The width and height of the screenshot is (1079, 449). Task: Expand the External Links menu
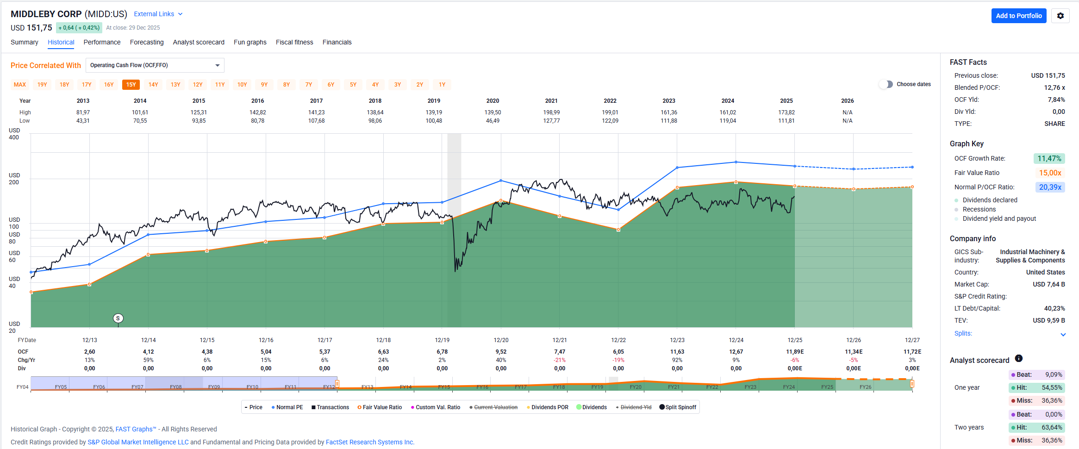point(158,14)
